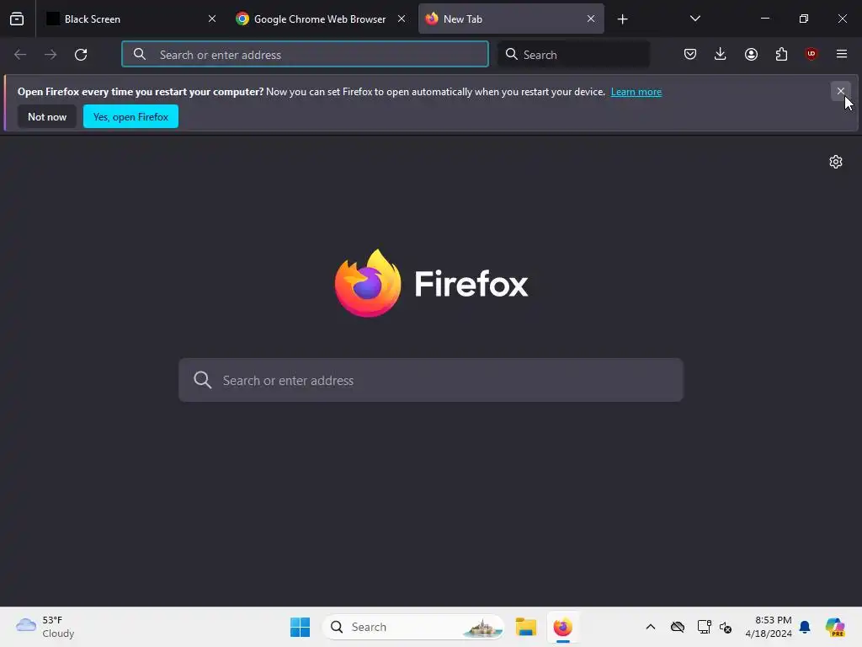Restore down the Firefox window

point(803,19)
